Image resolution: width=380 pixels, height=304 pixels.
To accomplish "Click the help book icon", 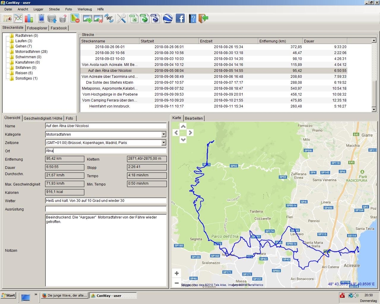I will pos(192,18).
